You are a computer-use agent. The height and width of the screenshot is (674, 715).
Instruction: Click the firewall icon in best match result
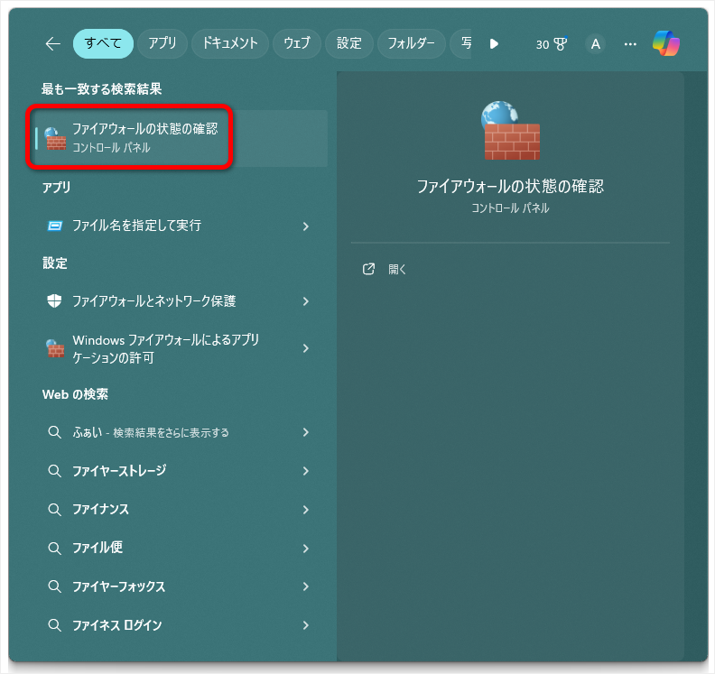point(55,139)
